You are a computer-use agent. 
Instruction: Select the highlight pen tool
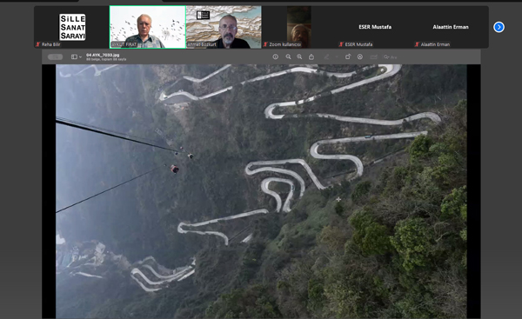pos(326,56)
